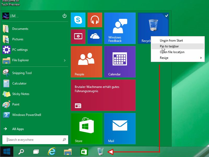Image resolution: width=209 pixels, height=157 pixels.
Task: Launch Internet Explorer from taskbar
Action: pos(52,152)
